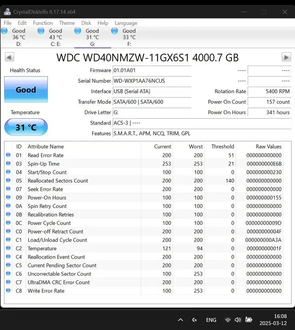Open the Wi-Fi network tray icon

227,320
